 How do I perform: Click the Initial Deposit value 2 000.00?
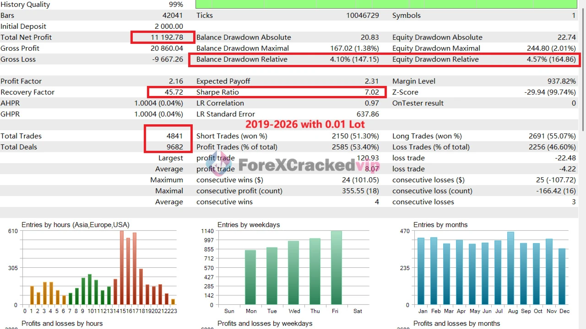pyautogui.click(x=168, y=27)
